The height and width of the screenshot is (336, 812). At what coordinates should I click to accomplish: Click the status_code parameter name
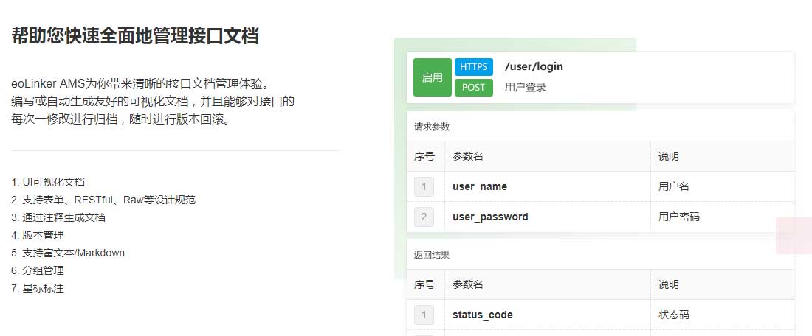point(483,315)
